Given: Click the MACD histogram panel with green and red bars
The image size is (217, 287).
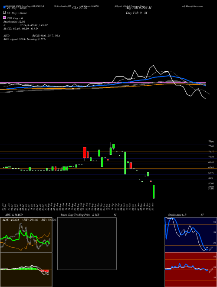Looking at the screenshot, I should 26,270.
